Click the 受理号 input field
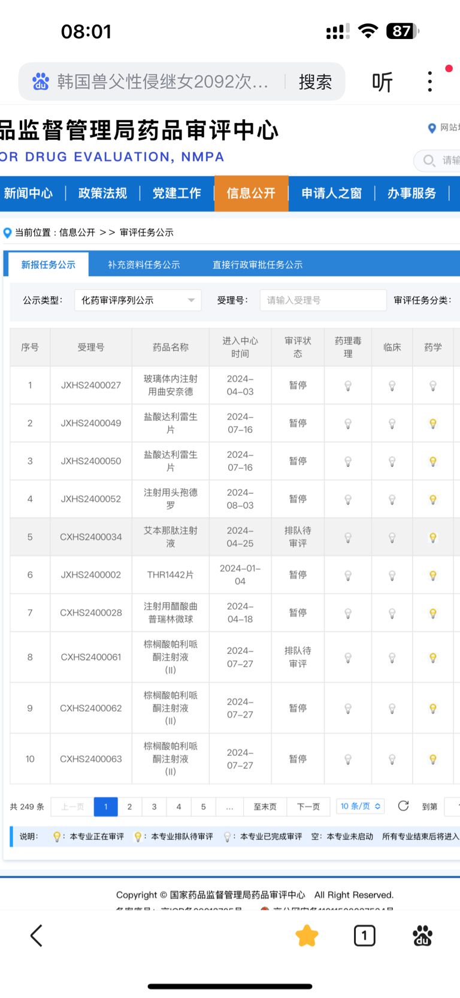 pos(323,300)
